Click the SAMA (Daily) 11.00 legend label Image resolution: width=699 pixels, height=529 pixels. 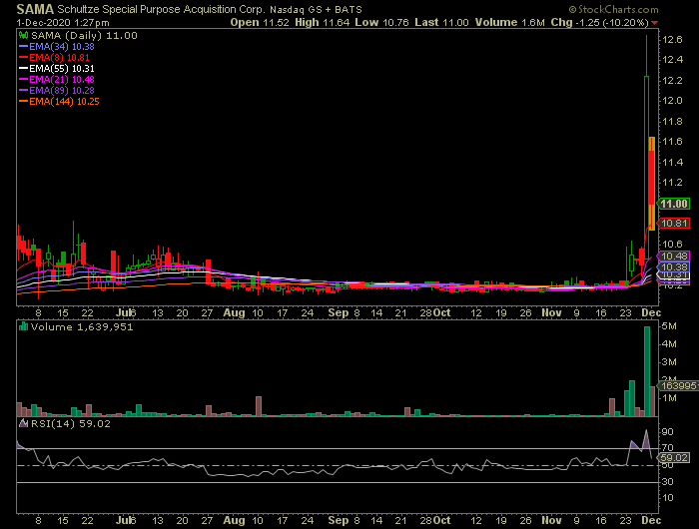[84, 36]
